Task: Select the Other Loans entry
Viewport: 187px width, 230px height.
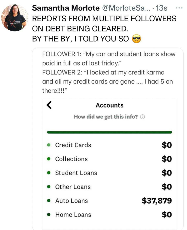Action: pos(109,187)
